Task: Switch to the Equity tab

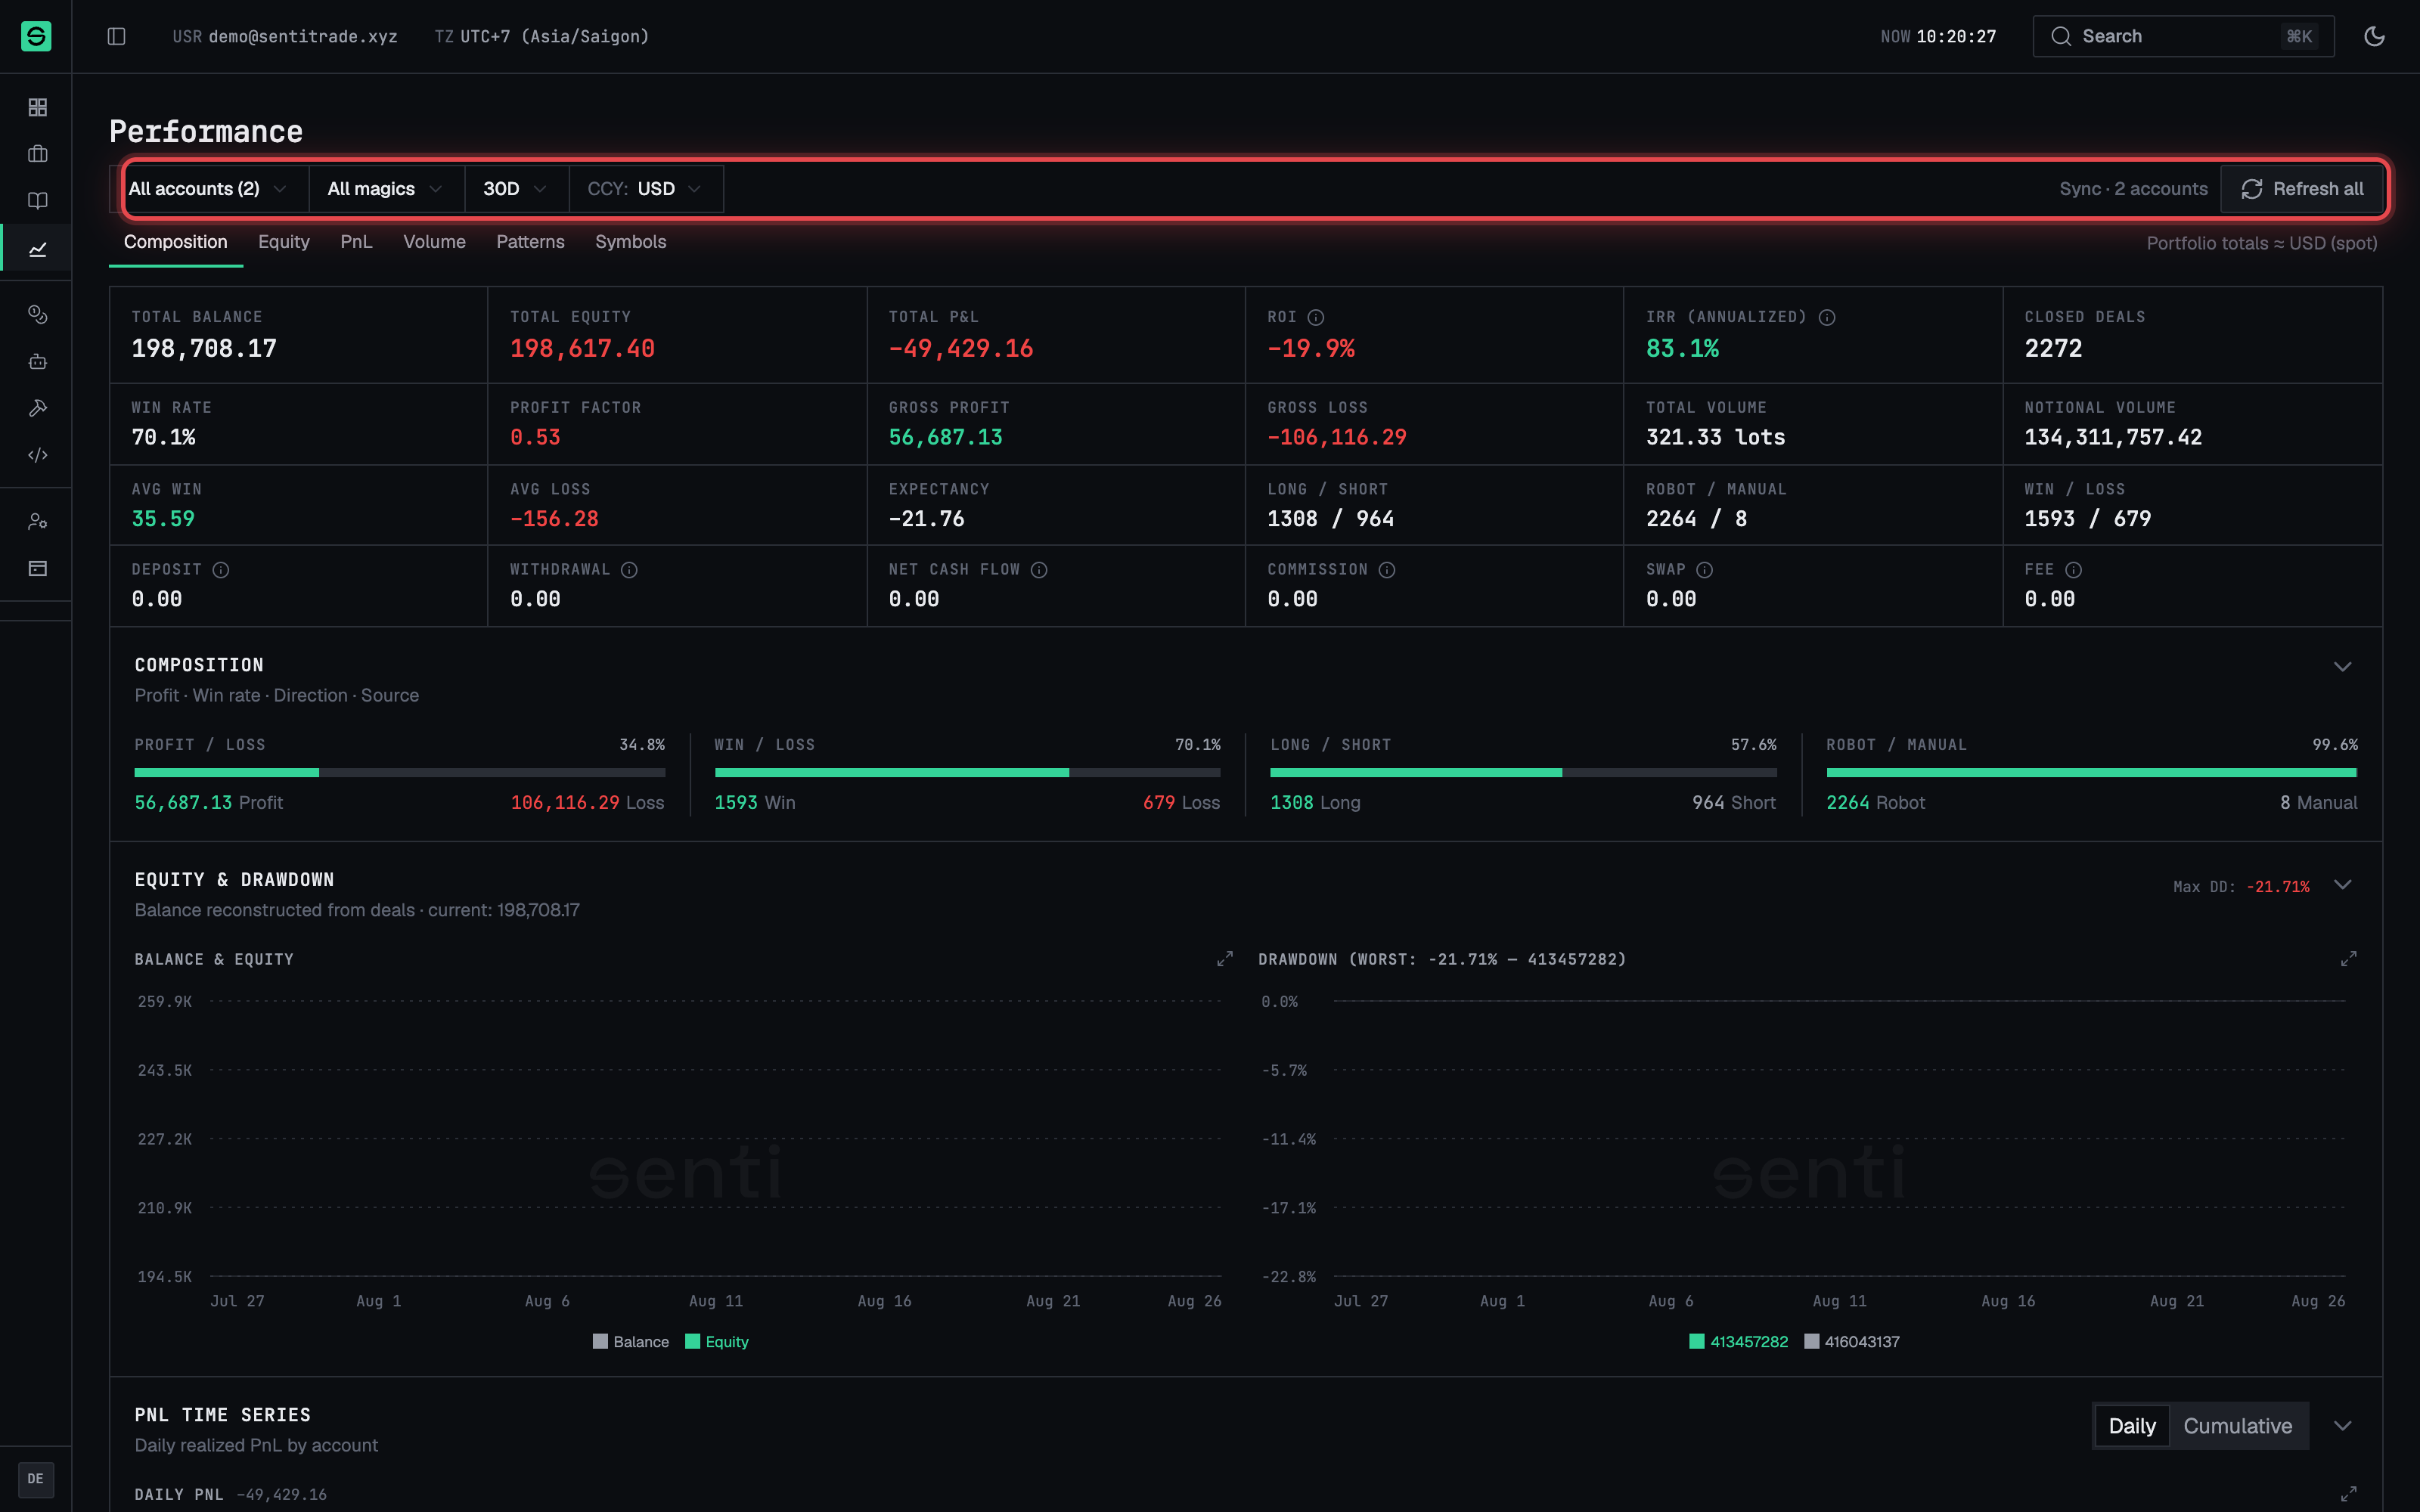Action: pyautogui.click(x=284, y=242)
